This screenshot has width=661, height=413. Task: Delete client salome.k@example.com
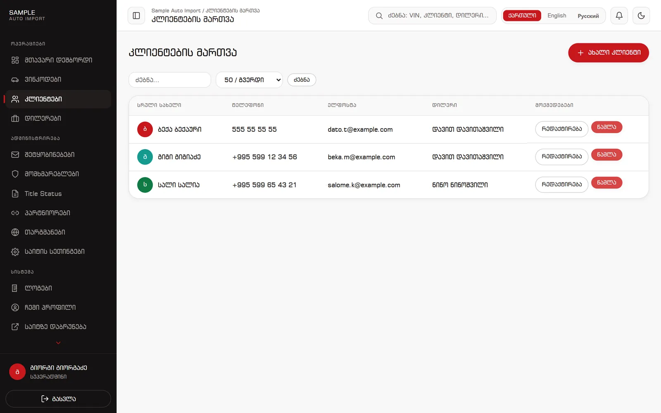click(x=606, y=183)
